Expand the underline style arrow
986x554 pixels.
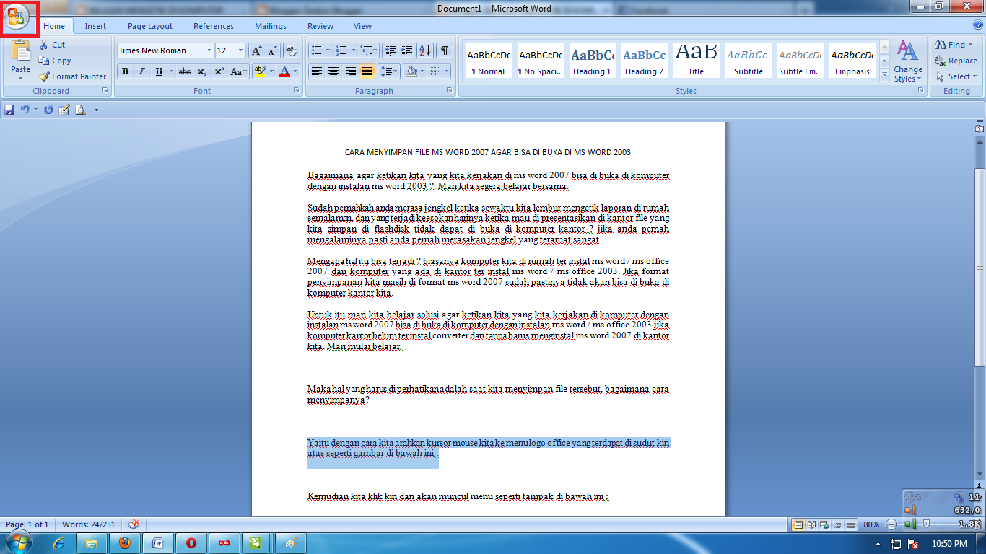[170, 71]
